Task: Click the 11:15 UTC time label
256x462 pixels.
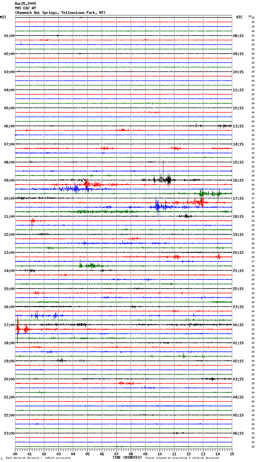Action: point(238,90)
